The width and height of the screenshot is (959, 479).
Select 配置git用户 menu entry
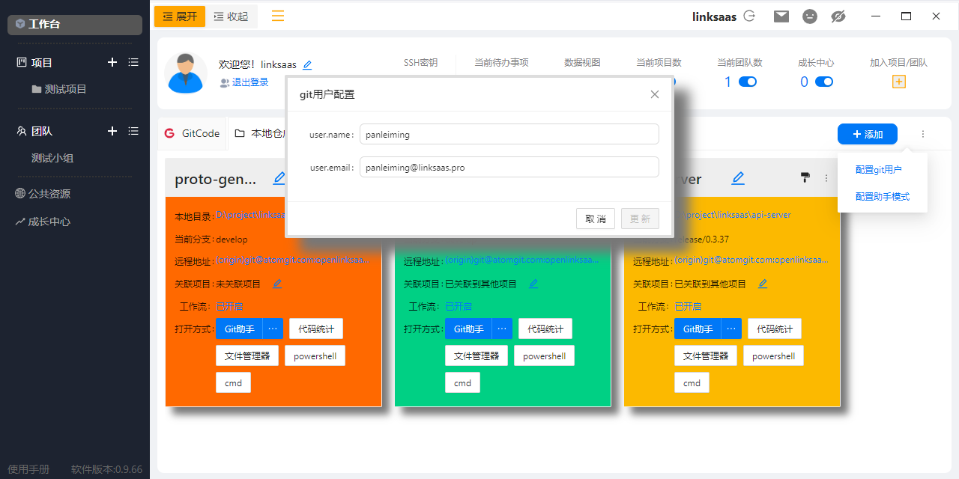pos(879,170)
